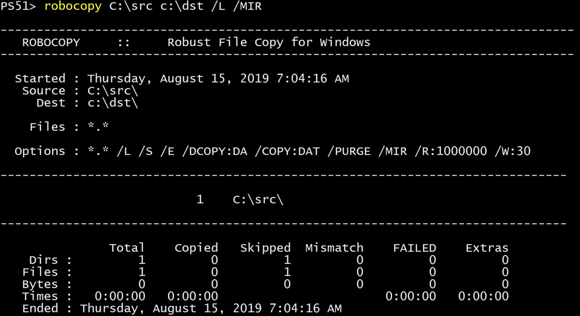Click the ROBOCOPY header title
Screen dimensions: 580x316
(51, 42)
